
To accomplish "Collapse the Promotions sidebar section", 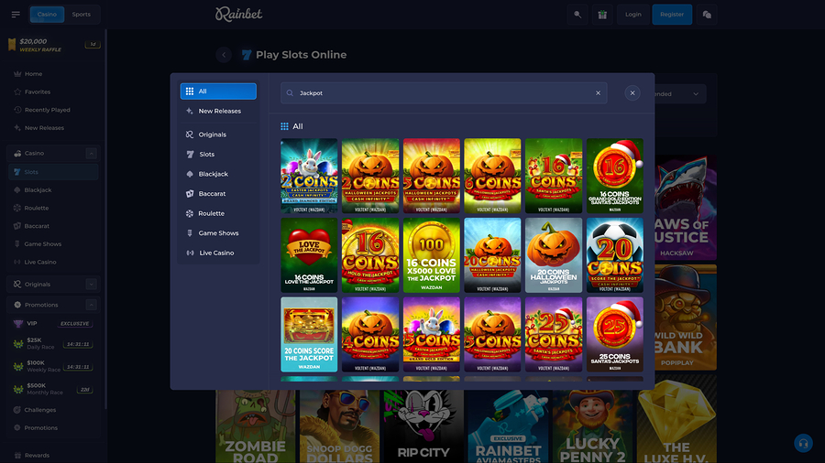I will tap(91, 305).
